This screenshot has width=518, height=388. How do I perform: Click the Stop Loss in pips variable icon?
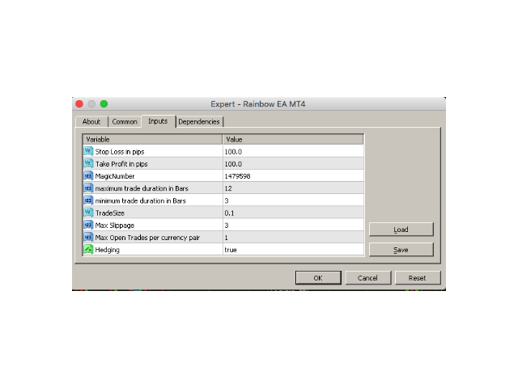[88, 151]
